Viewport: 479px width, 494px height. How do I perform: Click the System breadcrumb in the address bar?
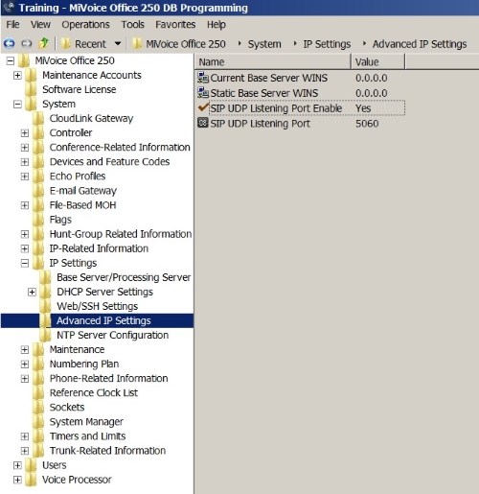tap(264, 44)
